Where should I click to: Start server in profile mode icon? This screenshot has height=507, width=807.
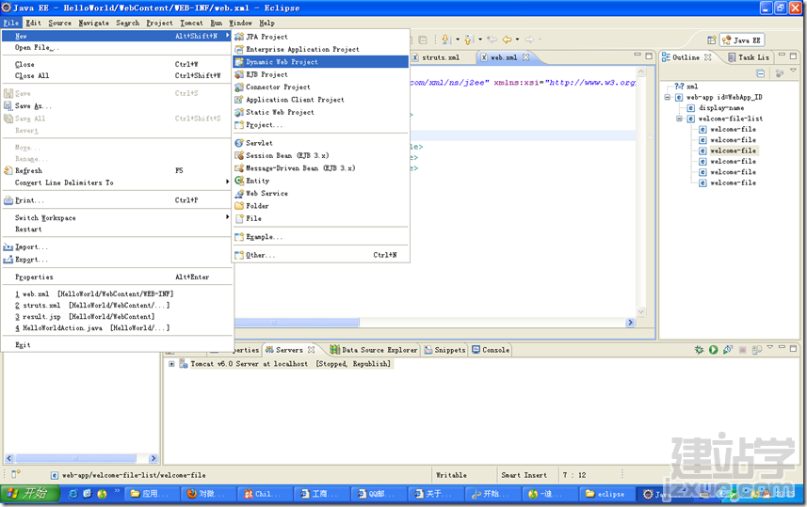727,350
